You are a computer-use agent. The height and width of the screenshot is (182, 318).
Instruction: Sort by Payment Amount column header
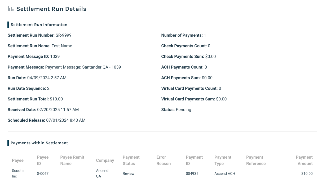click(304, 160)
